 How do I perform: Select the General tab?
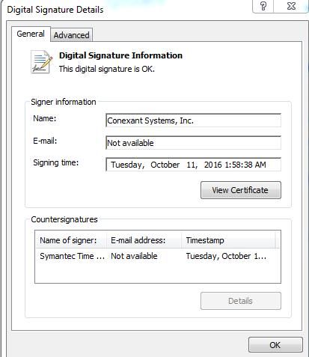pyautogui.click(x=31, y=34)
